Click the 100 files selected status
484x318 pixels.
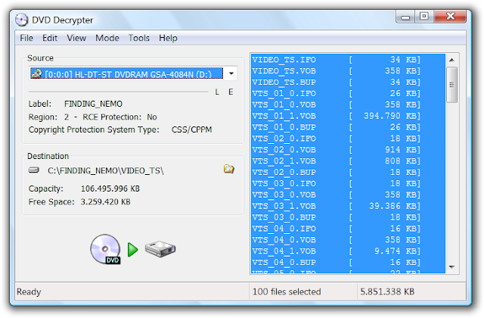pyautogui.click(x=287, y=291)
